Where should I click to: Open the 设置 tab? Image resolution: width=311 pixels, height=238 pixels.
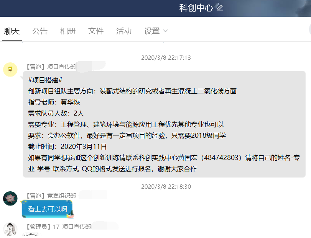[x=152, y=31]
